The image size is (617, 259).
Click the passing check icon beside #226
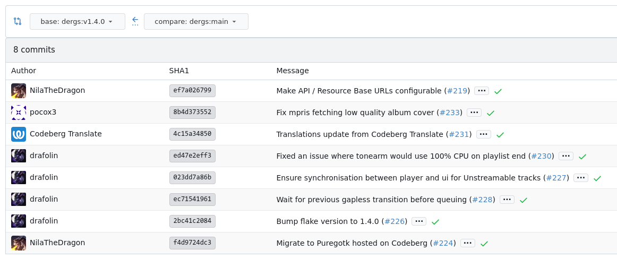pyautogui.click(x=435, y=222)
